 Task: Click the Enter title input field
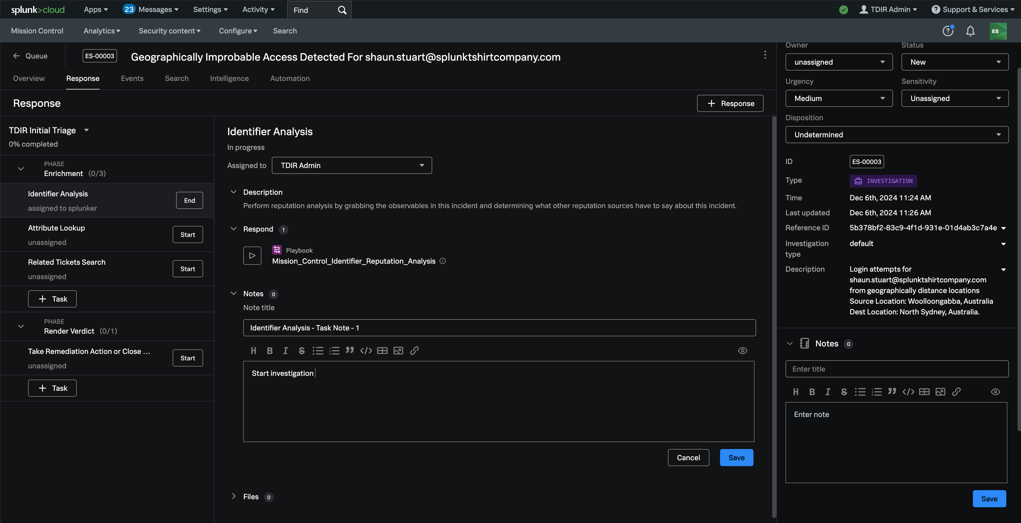click(x=896, y=369)
